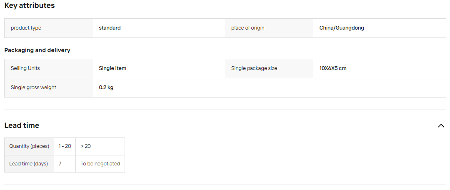
Task: Click the 'product type' label cell
Action: [48, 28]
